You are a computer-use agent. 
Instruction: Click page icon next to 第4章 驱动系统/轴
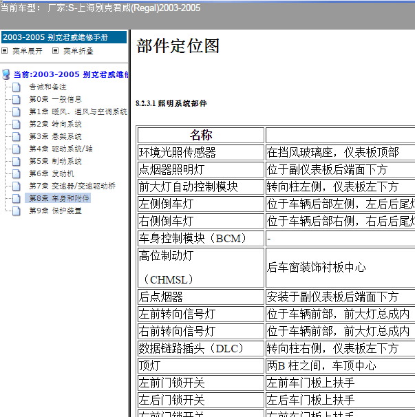point(17,149)
